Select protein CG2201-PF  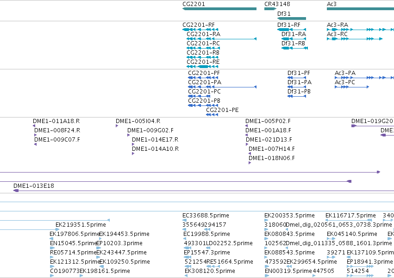pos(203,78)
